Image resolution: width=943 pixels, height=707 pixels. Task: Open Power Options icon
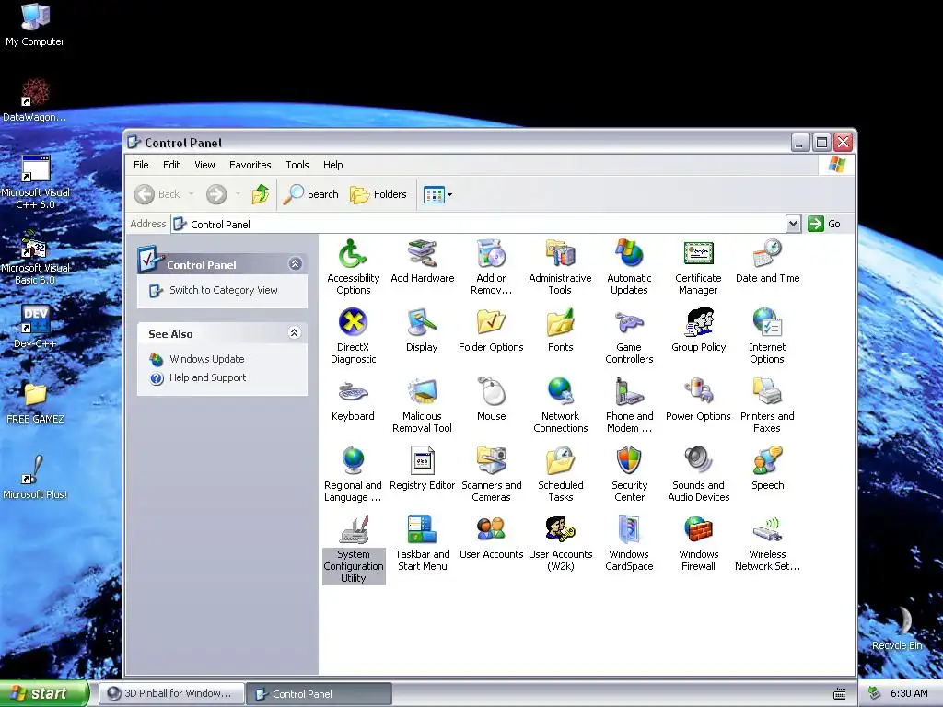[698, 400]
